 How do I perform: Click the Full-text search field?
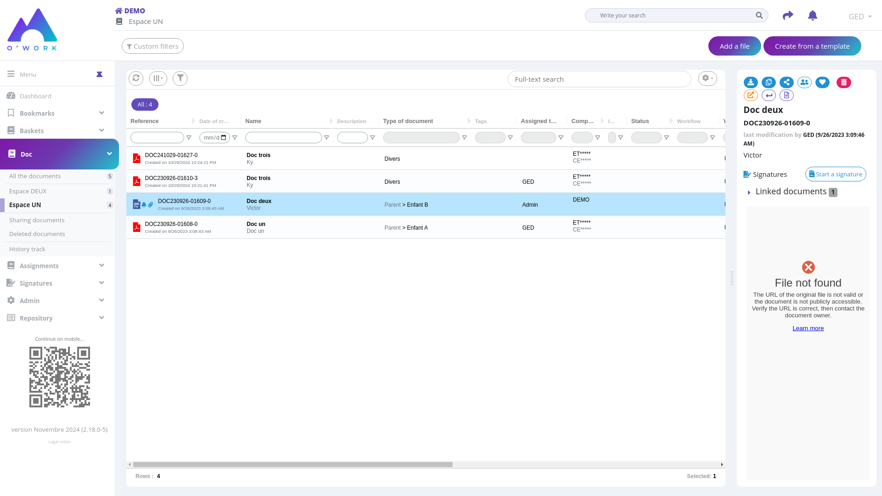599,79
